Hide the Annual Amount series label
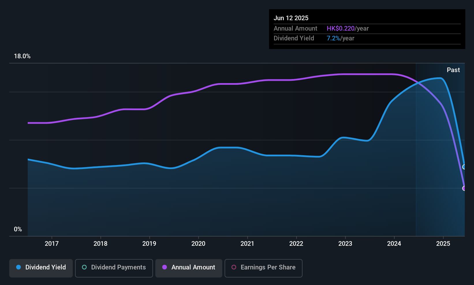Viewport: 474px width, 285px height. [193, 267]
